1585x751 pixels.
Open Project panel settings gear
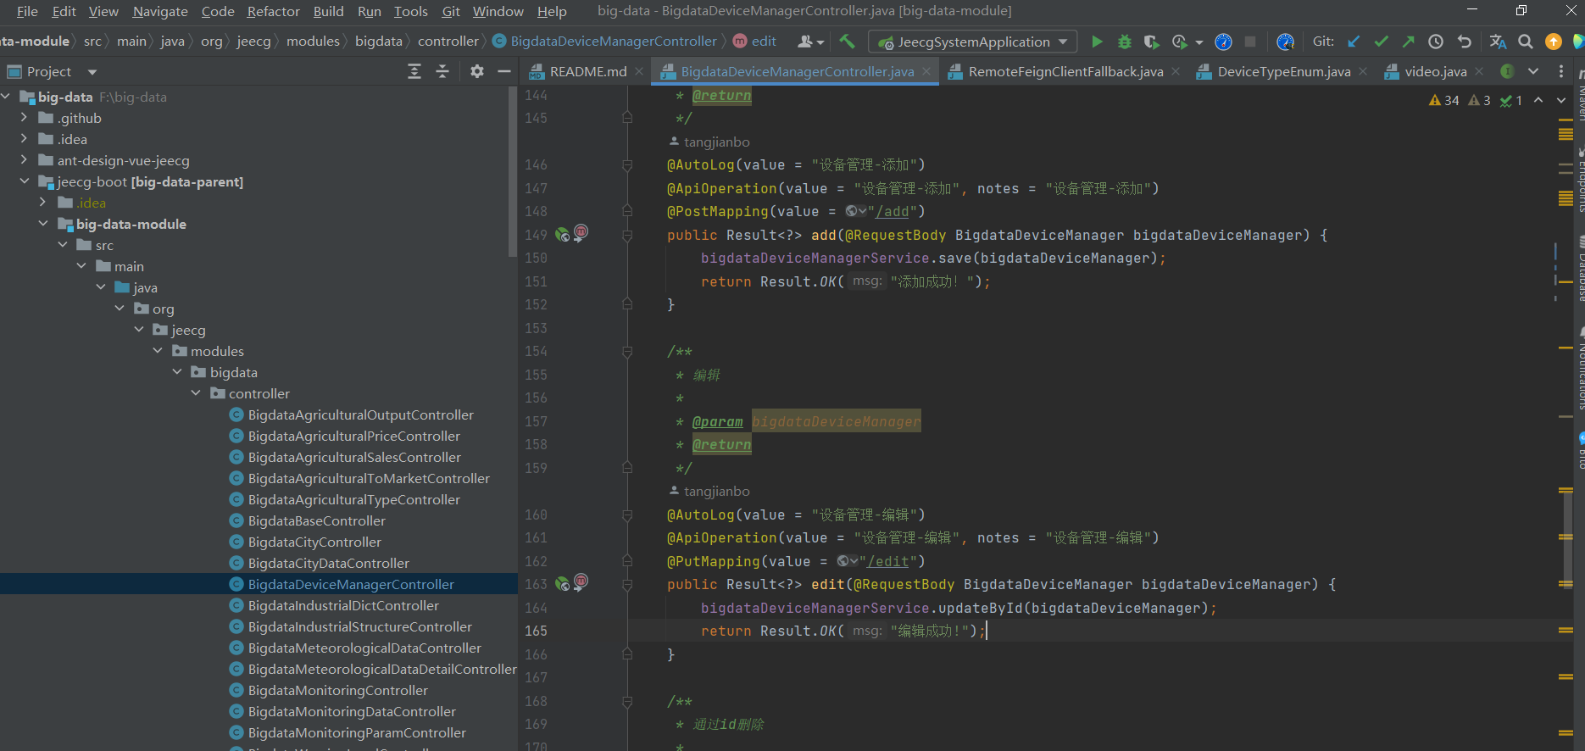pyautogui.click(x=477, y=71)
